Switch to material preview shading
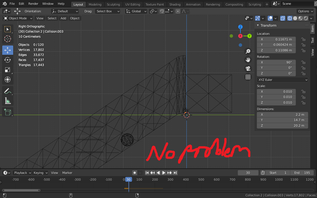Screen dimensions: 317x198 click(300, 18)
